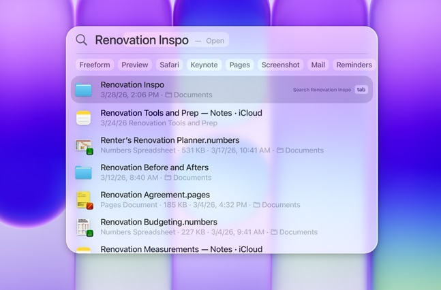Click the magnifying glass search icon
Screen dimensions: 441x290
(x=82, y=40)
